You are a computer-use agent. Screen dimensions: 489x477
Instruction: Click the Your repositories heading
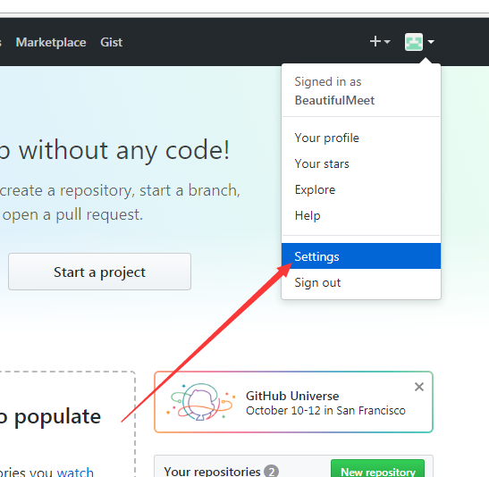212,472
